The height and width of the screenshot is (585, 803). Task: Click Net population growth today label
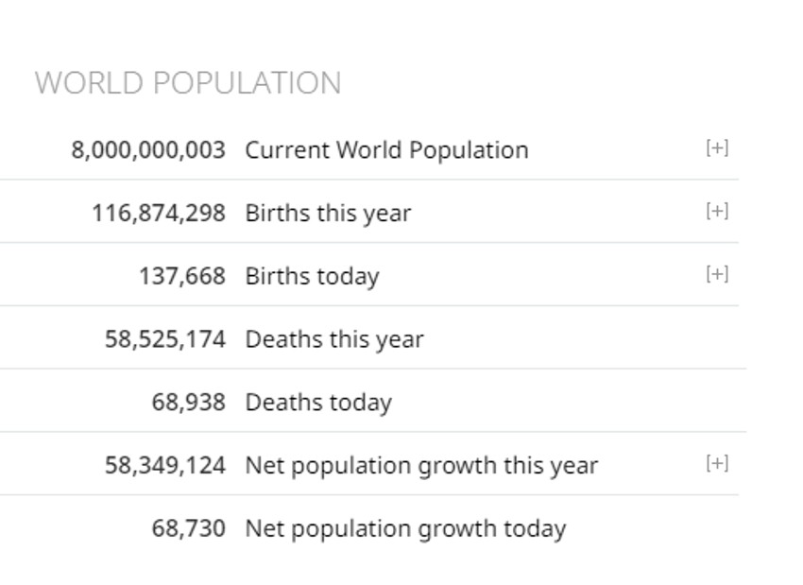tap(405, 528)
